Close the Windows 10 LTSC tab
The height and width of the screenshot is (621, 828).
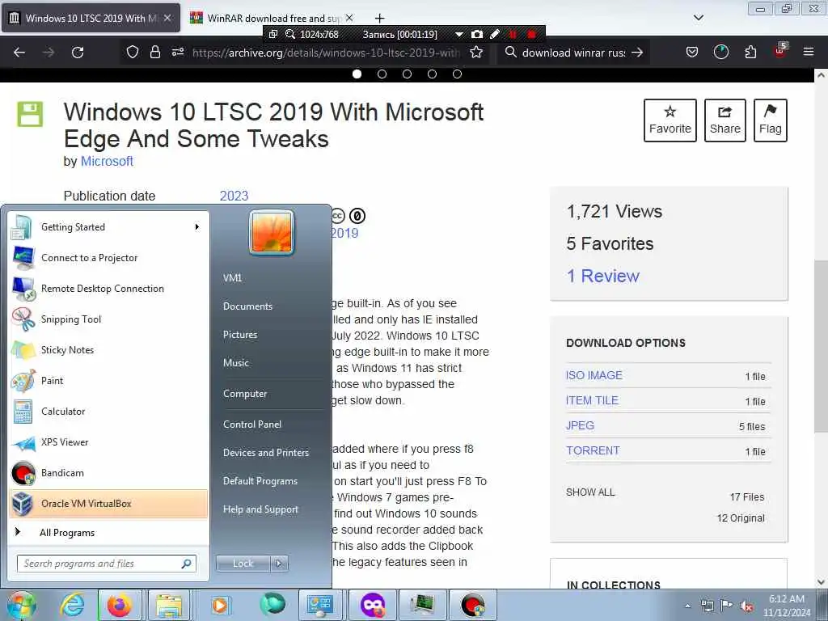pyautogui.click(x=167, y=18)
